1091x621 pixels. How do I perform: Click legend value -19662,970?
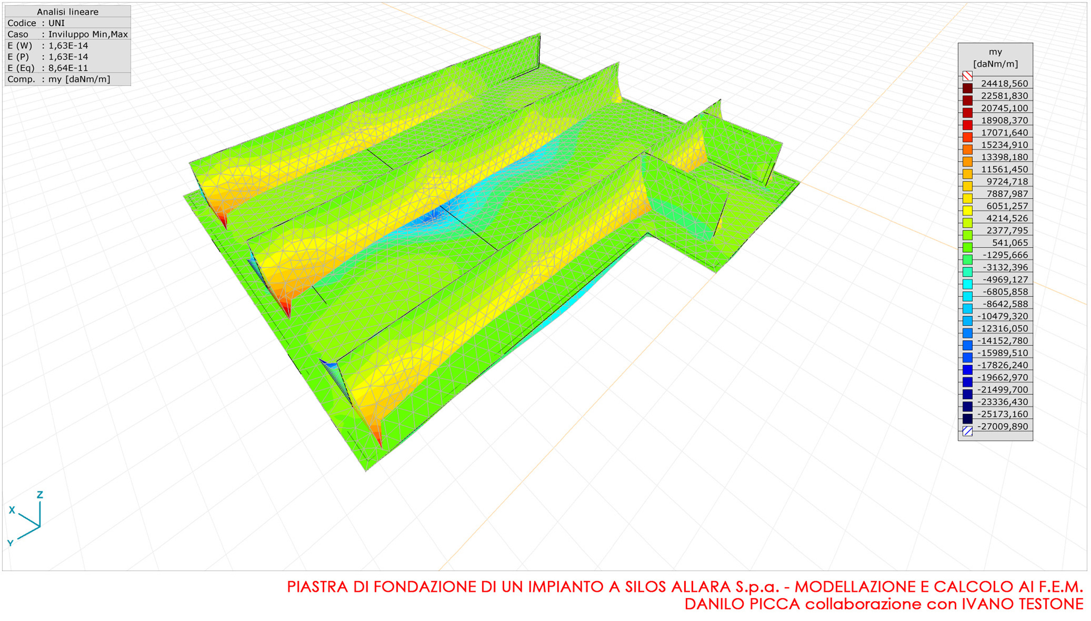click(1003, 377)
